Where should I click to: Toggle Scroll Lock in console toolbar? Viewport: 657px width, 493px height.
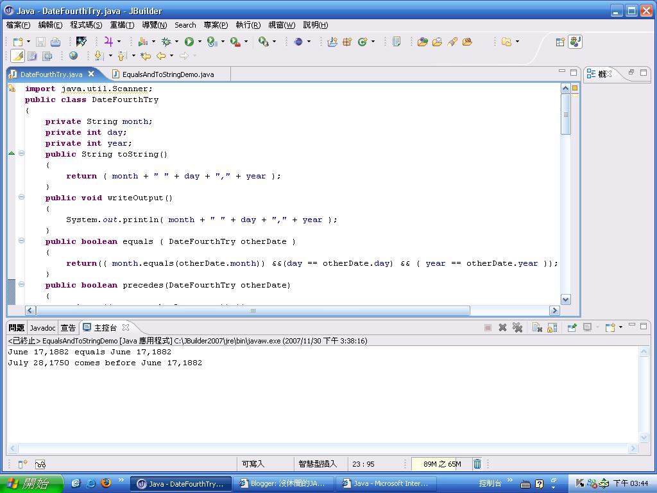[x=552, y=327]
